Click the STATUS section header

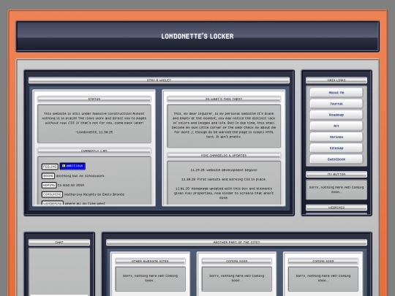click(x=94, y=99)
